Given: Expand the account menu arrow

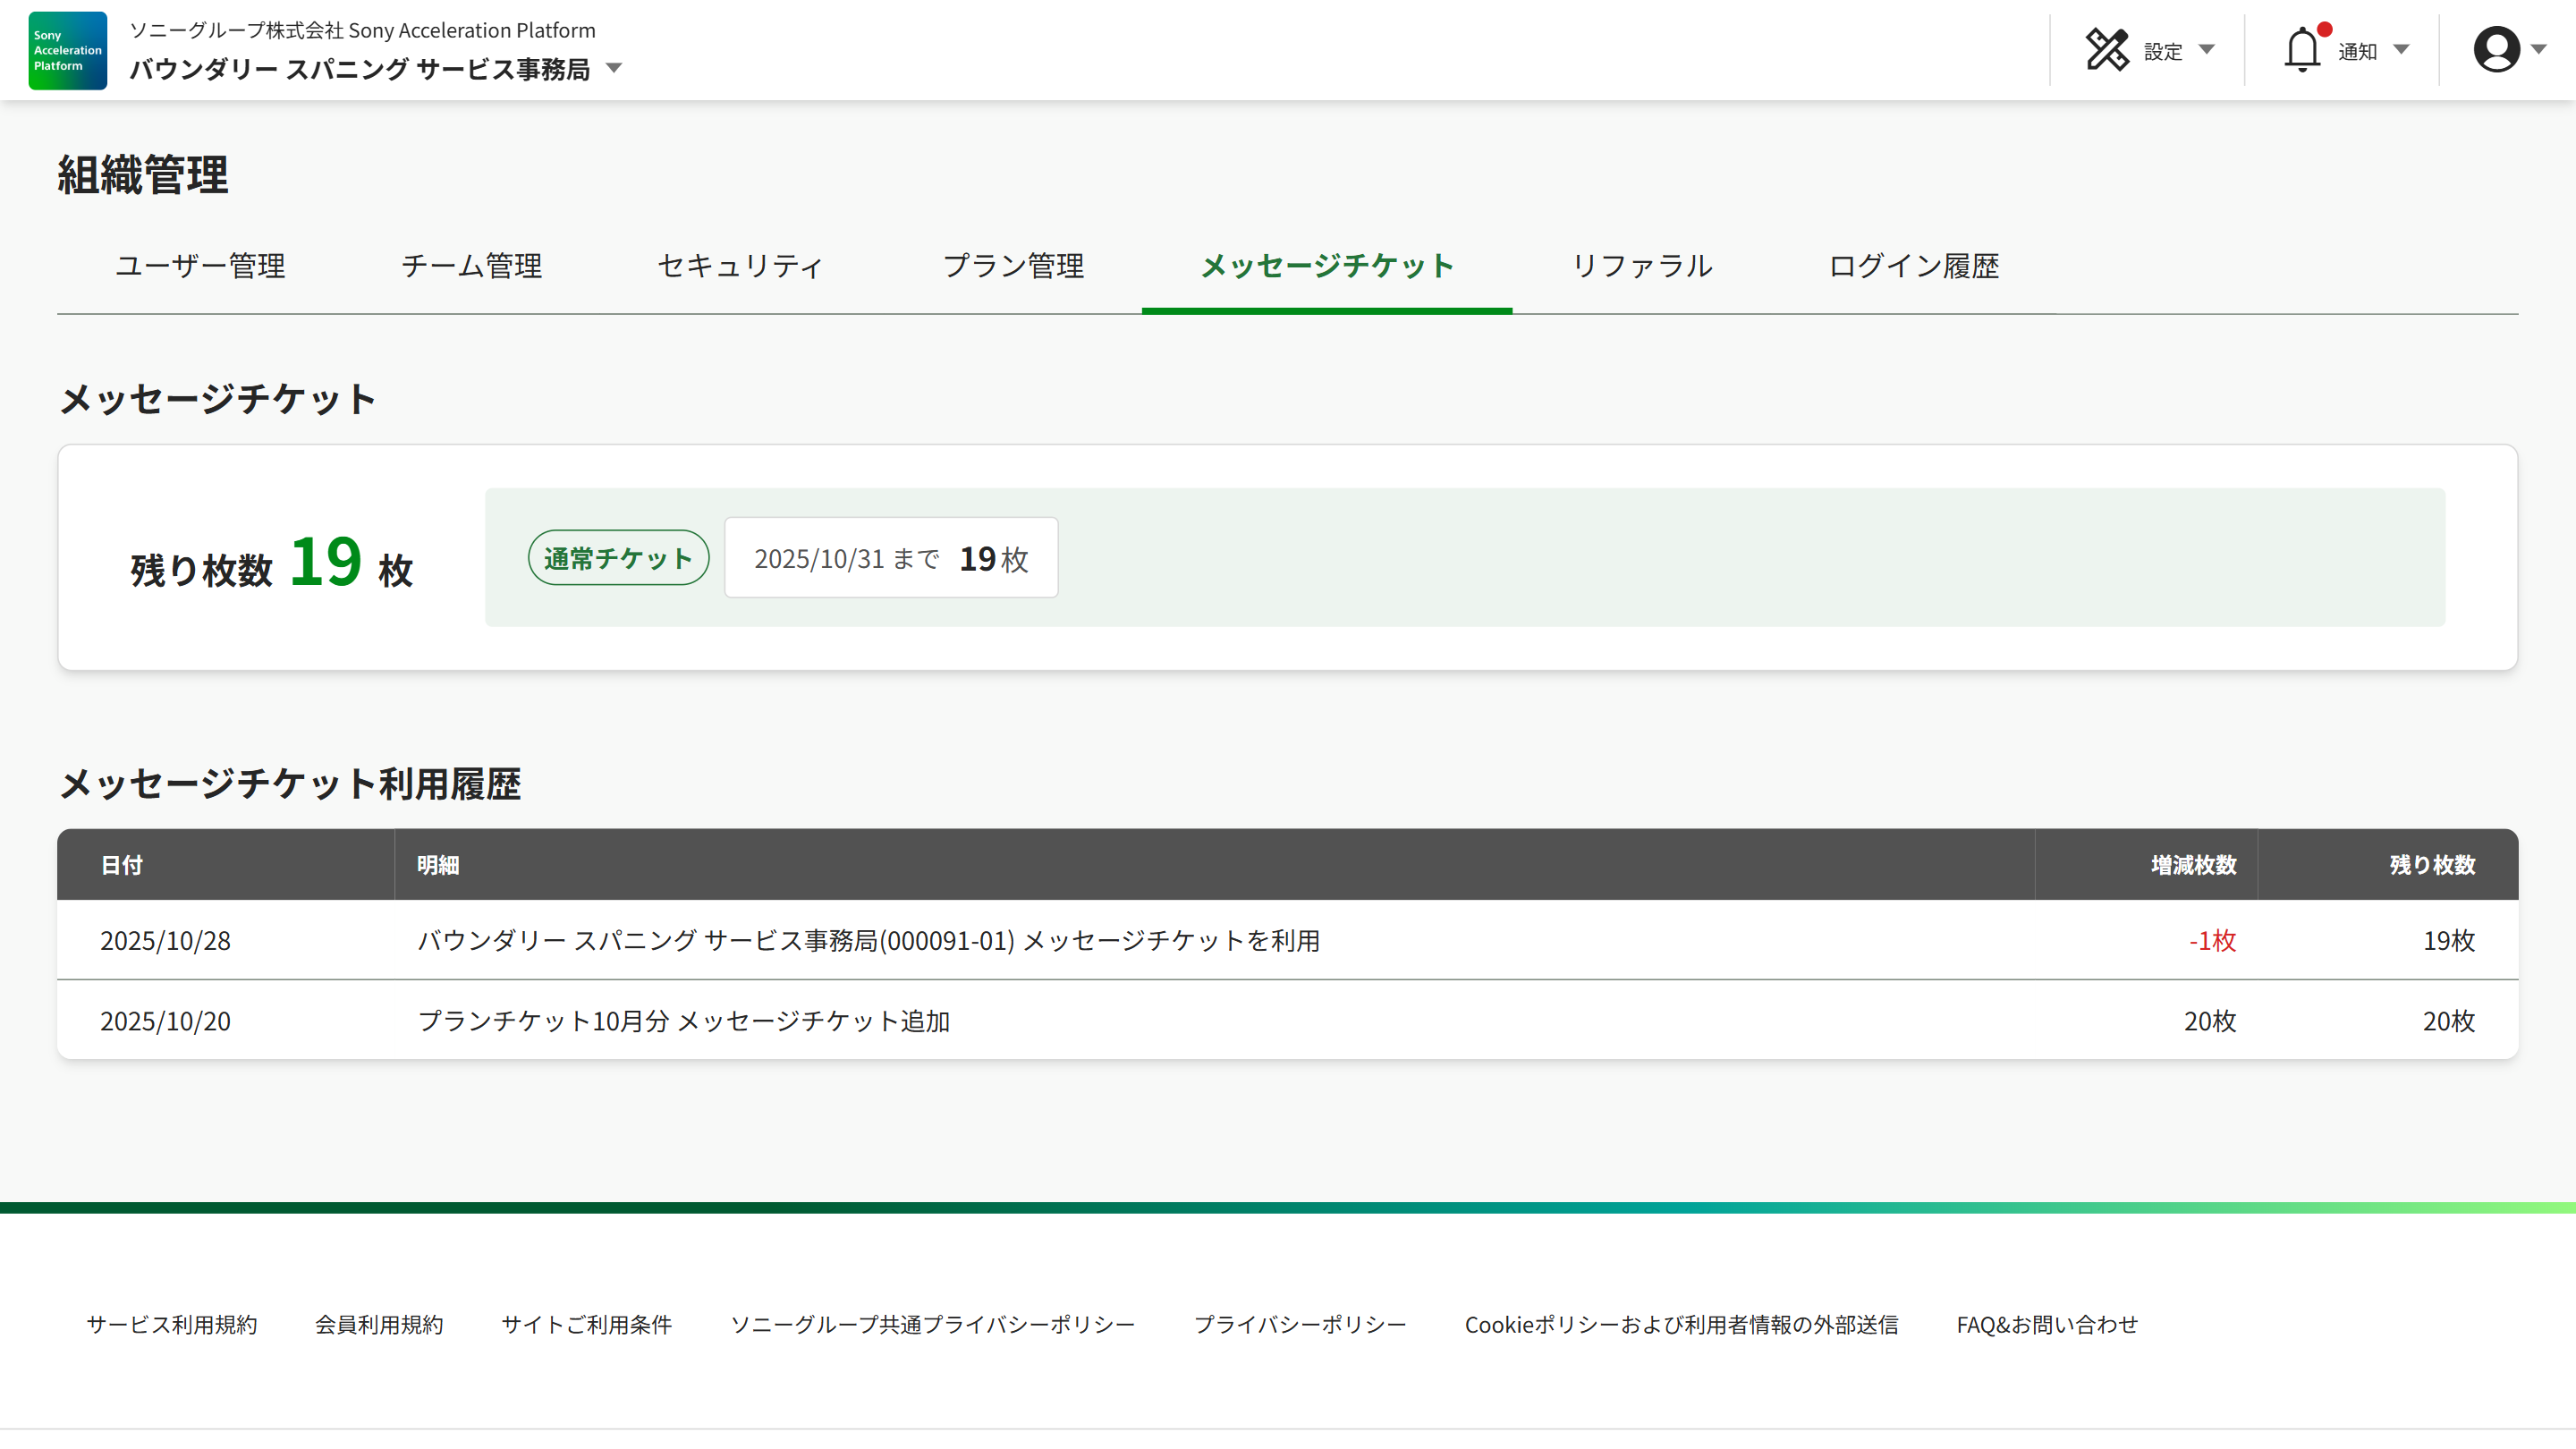Looking at the screenshot, I should pyautogui.click(x=2538, y=49).
